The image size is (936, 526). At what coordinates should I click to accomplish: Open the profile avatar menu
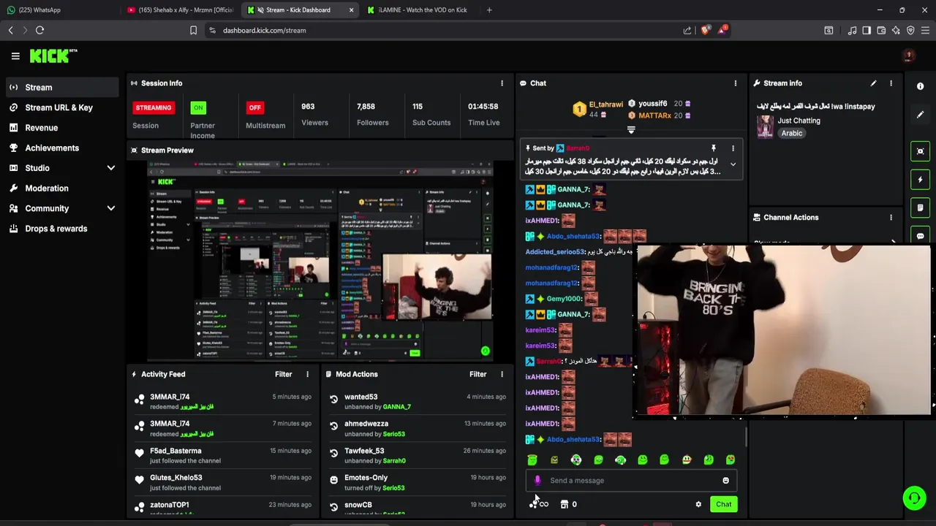pos(908,56)
